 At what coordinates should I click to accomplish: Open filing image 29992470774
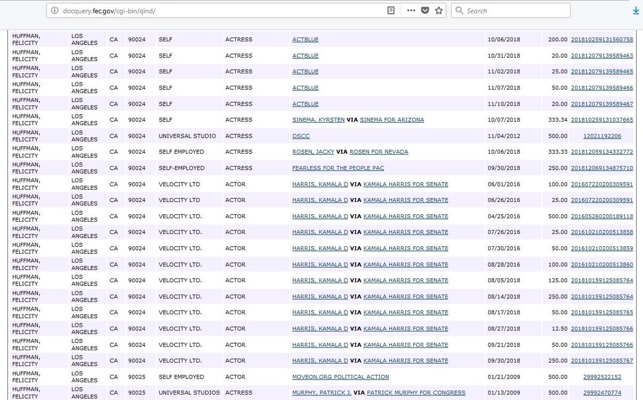(602, 393)
